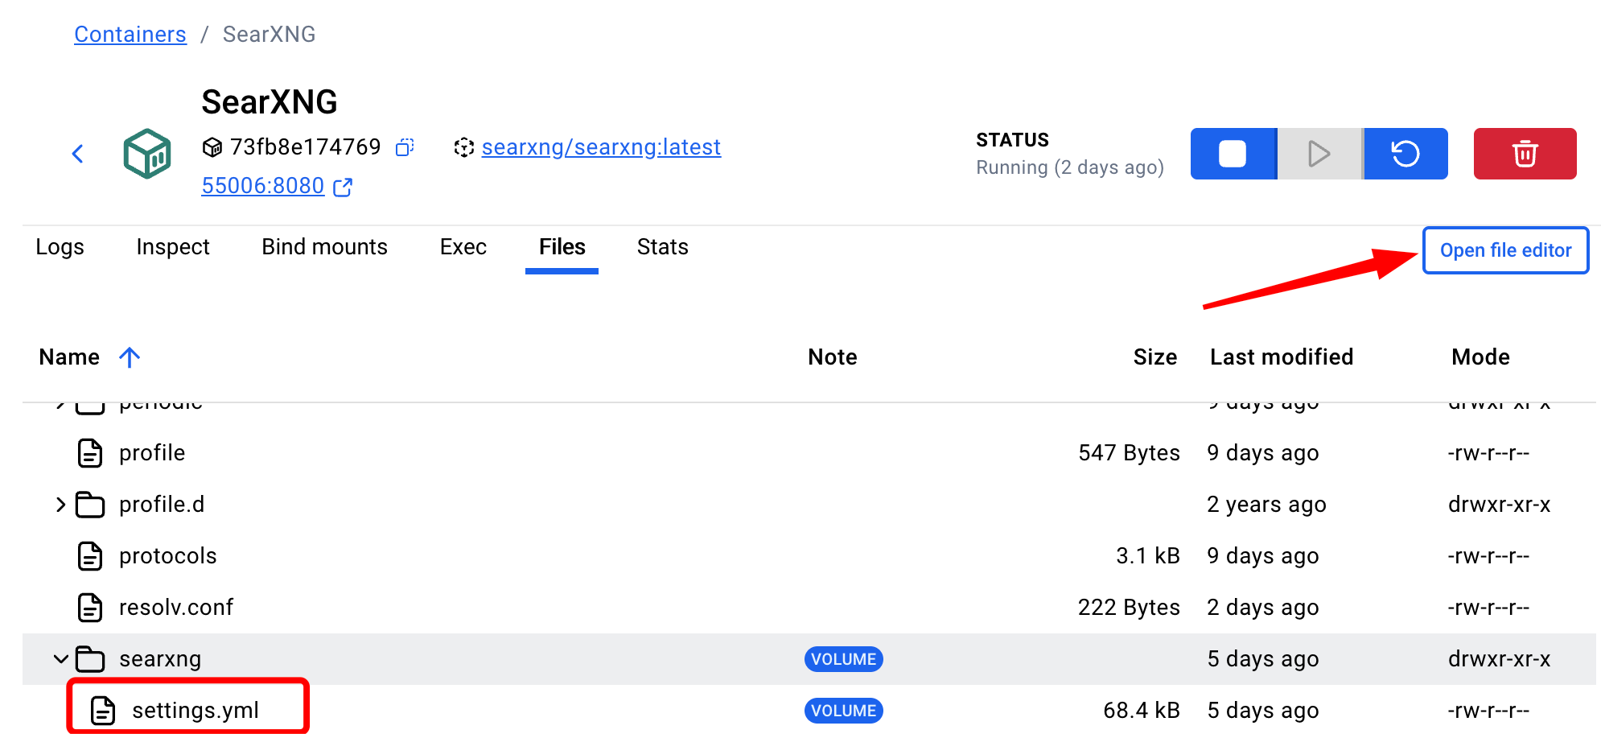Switch to the Logs tab
Image resolution: width=1601 pixels, height=734 pixels.
pyautogui.click(x=60, y=247)
